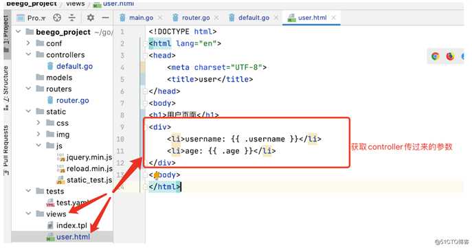
Task: Expand the css folder
Action: (x=38, y=123)
